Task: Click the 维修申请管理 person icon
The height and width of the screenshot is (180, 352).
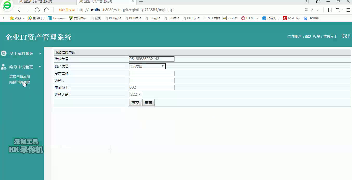Action: 4,67
